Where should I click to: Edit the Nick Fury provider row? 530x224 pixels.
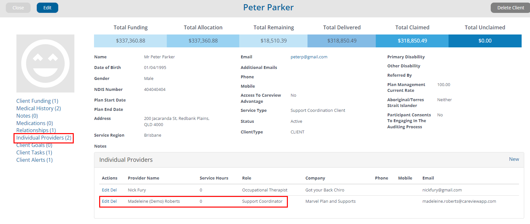(106, 190)
